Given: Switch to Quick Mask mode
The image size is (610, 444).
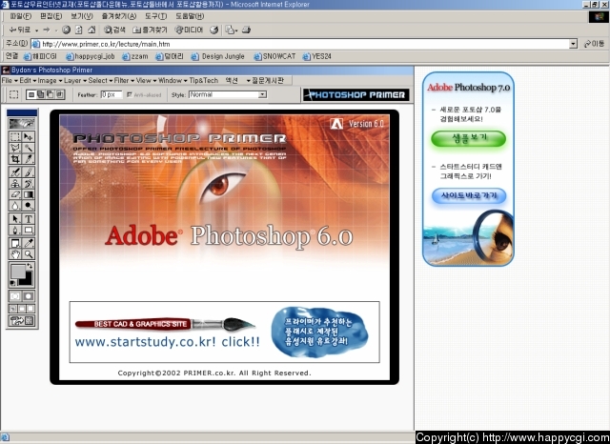Looking at the screenshot, I should 28,296.
